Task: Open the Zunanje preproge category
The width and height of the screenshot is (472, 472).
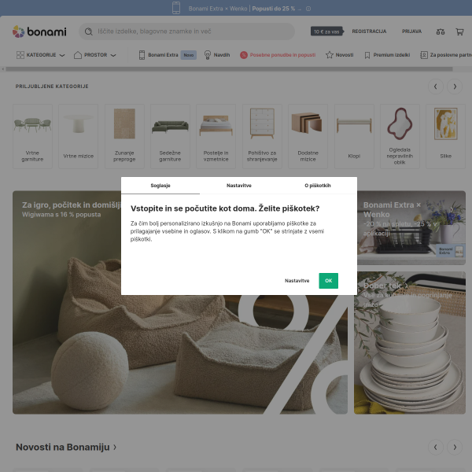Action: [x=124, y=136]
